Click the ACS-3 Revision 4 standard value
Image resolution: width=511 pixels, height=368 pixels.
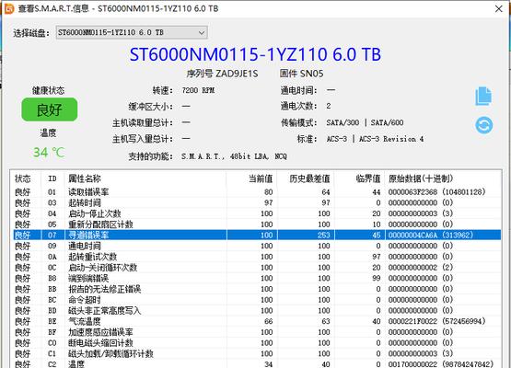(391, 139)
